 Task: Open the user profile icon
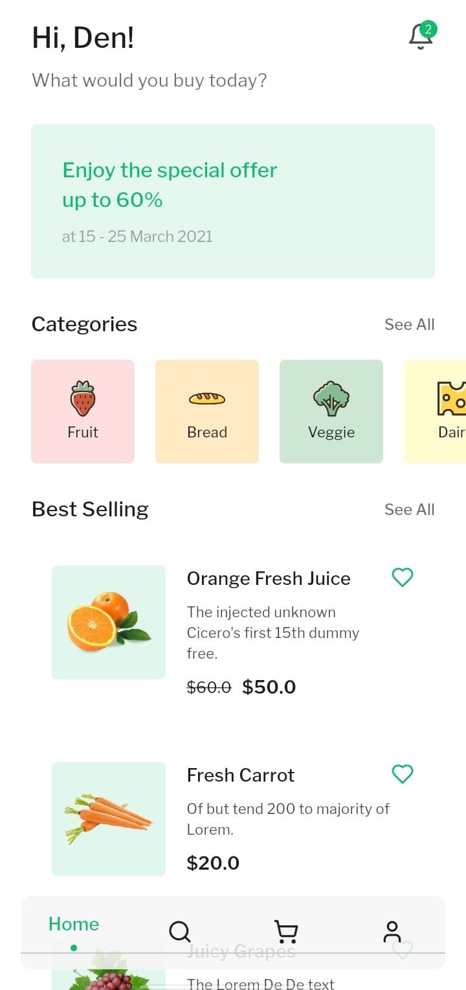[392, 932]
